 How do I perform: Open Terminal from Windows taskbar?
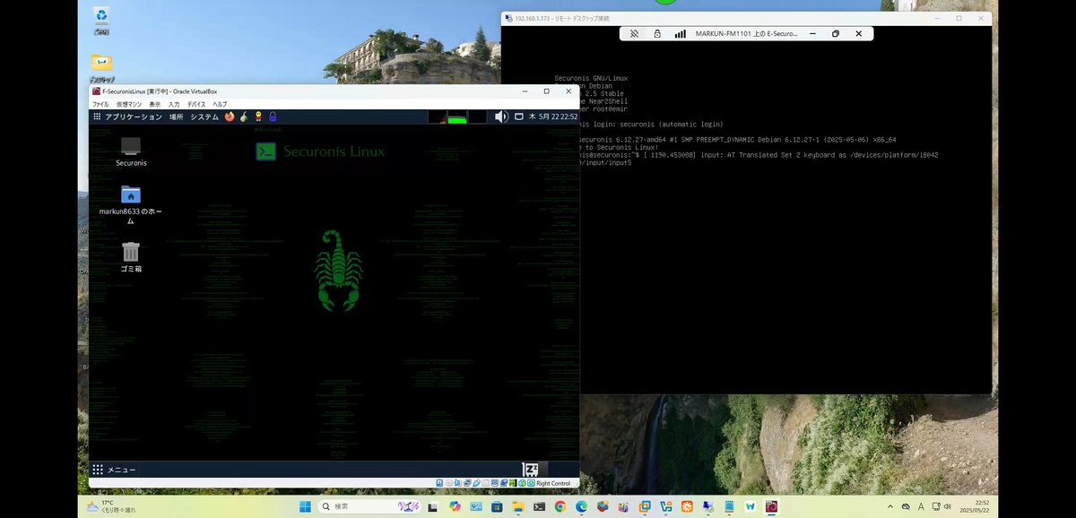point(539,506)
